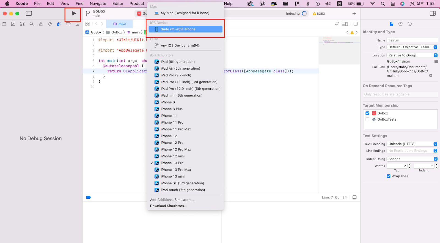Adjust editor options icon

345,24
